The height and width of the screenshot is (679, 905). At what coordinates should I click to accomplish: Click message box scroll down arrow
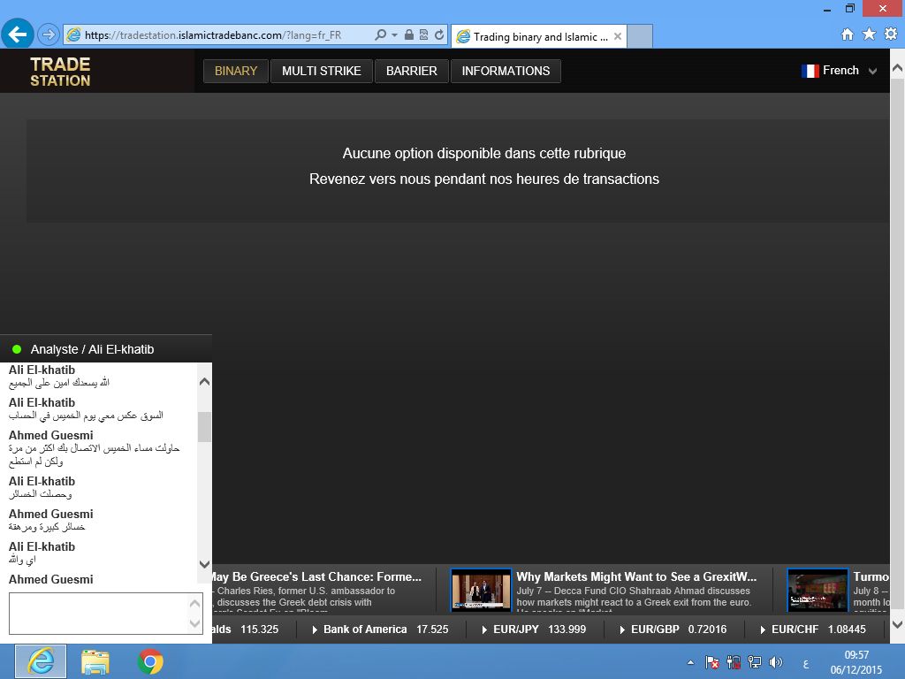click(x=195, y=623)
